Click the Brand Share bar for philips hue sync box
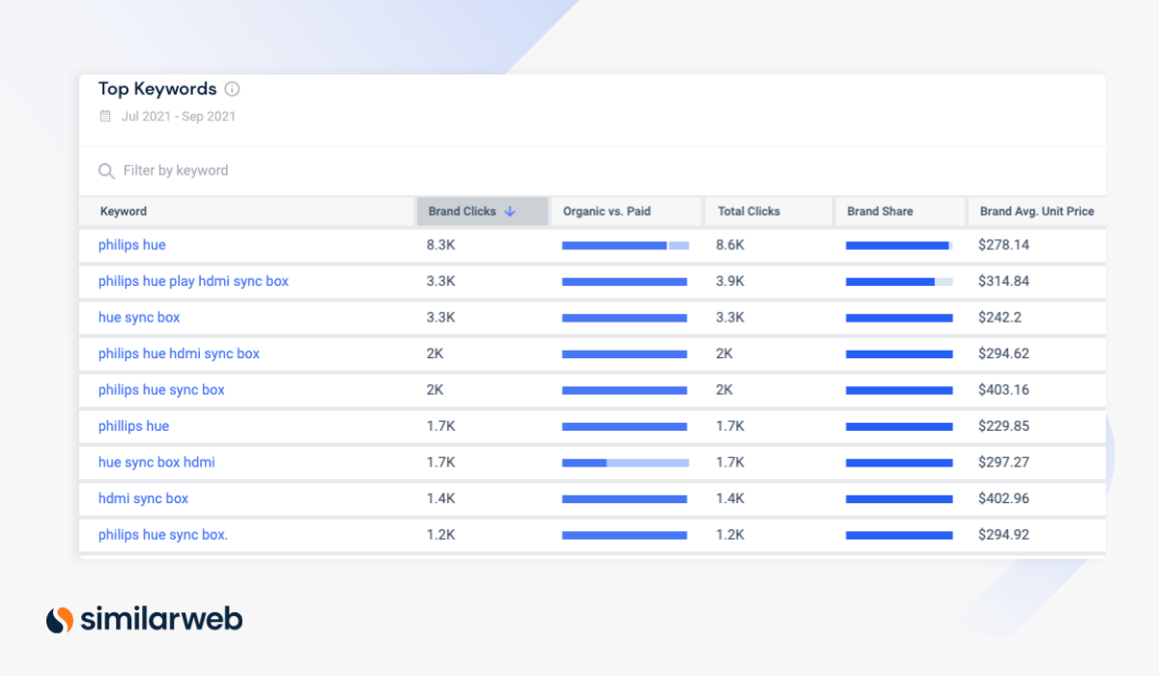The height and width of the screenshot is (676, 1159). click(x=900, y=390)
